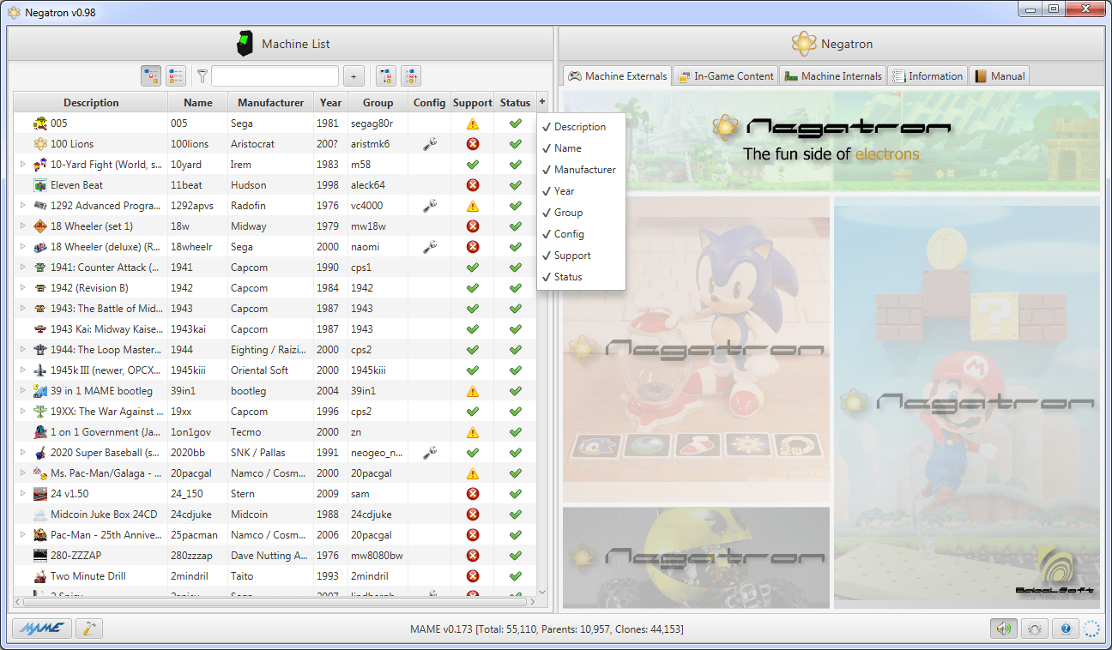Viewport: 1112px width, 650px height.
Task: Click the 100 Lions config wrench icon
Action: point(430,144)
